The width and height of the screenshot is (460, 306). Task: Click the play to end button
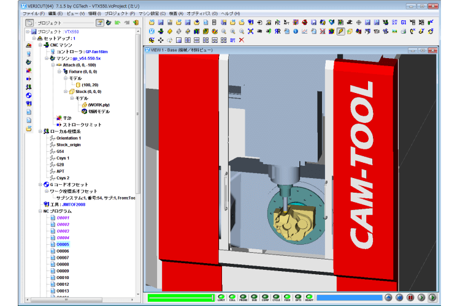pos(432,297)
